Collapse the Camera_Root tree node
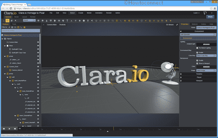218x138 pixels. (5, 67)
